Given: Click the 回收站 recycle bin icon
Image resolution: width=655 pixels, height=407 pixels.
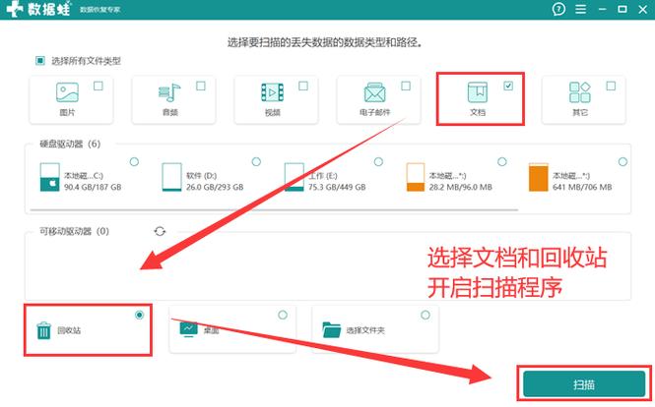Looking at the screenshot, I should pyautogui.click(x=44, y=330).
